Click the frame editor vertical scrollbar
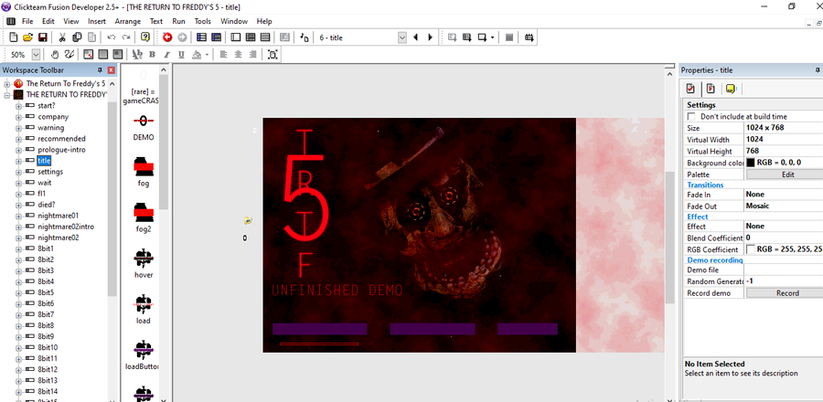Screen dimensions: 823x402 point(669,237)
